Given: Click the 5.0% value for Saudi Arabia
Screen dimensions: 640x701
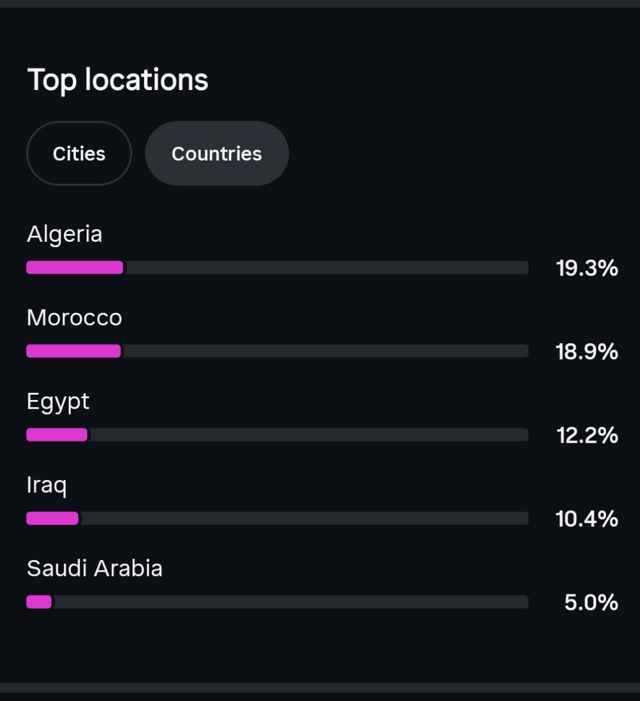Looking at the screenshot, I should [591, 603].
